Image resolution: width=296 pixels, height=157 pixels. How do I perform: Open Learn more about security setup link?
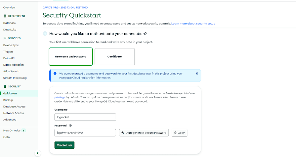pos(193,23)
